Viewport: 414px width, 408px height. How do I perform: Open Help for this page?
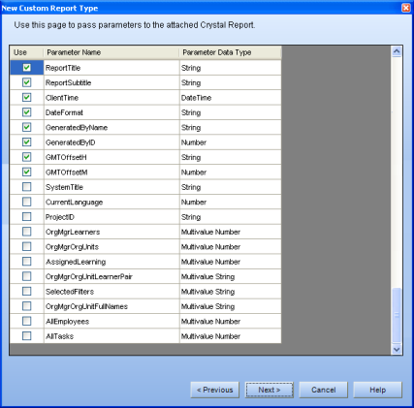[377, 390]
